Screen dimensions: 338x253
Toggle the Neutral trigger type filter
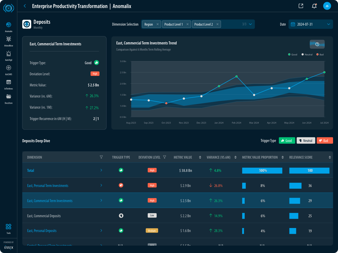click(x=306, y=141)
